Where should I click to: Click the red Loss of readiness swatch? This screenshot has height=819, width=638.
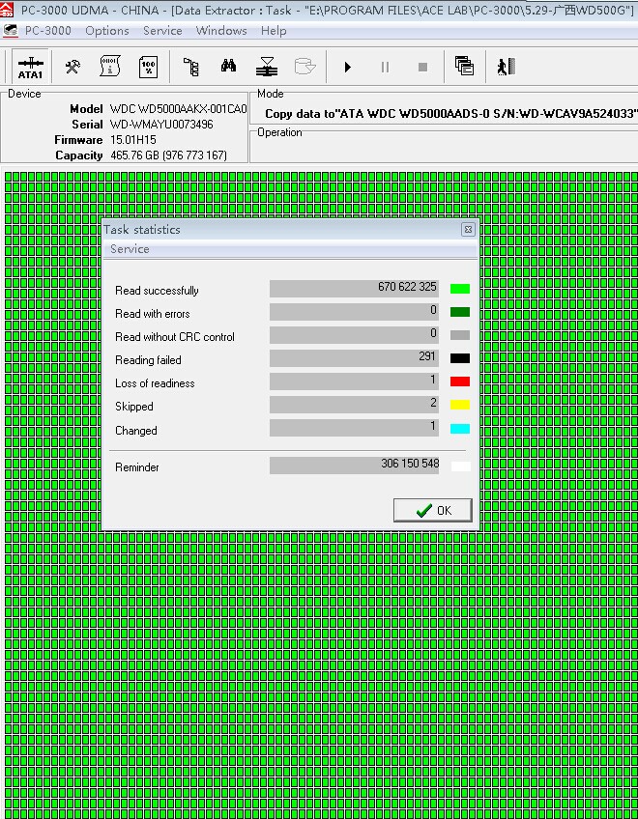[x=460, y=382]
